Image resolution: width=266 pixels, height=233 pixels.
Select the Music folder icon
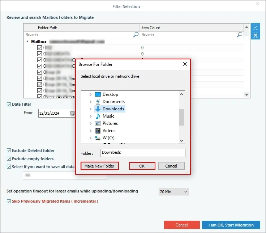(98, 116)
